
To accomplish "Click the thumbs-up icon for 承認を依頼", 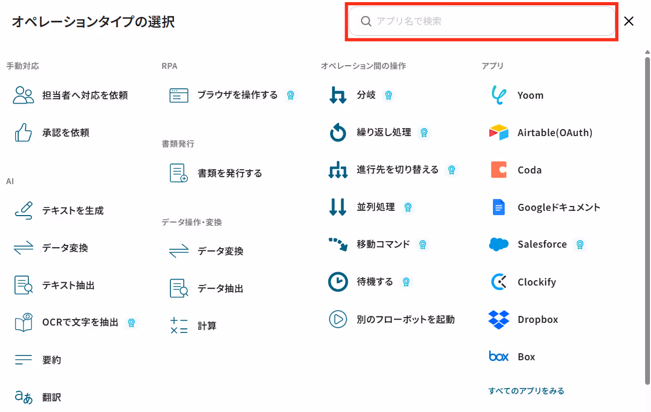I will click(23, 132).
